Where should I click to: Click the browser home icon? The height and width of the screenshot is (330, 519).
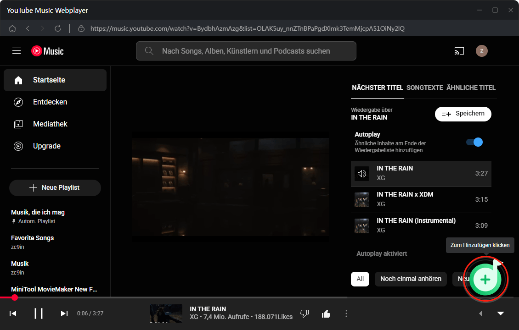pyautogui.click(x=12, y=29)
